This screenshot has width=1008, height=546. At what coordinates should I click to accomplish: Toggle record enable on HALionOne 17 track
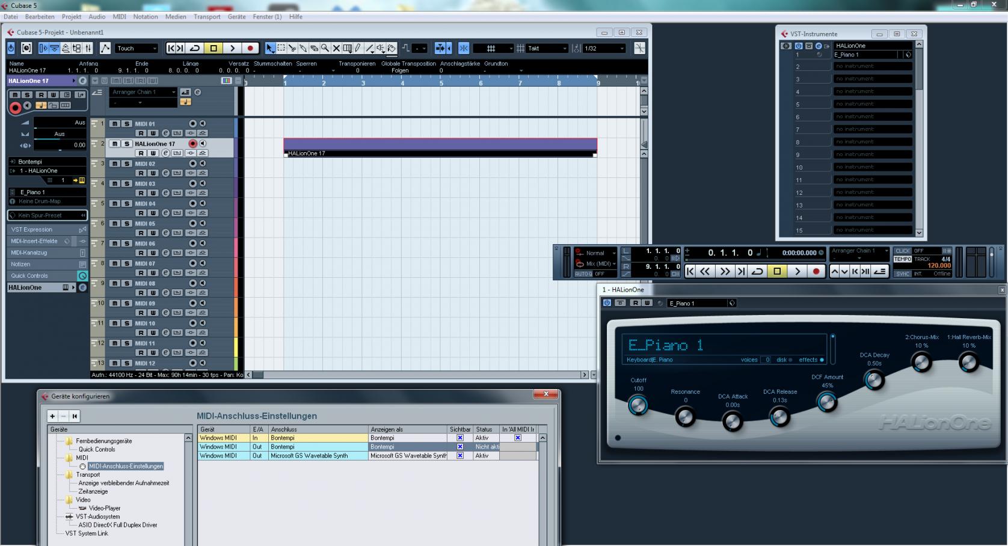pyautogui.click(x=192, y=144)
